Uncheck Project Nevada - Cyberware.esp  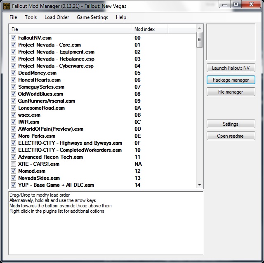pyautogui.click(x=13, y=66)
